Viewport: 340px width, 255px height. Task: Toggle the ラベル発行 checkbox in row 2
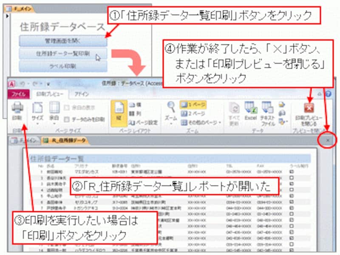click(292, 178)
